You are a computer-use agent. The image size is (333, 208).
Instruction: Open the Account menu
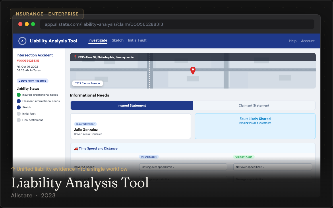point(308,41)
